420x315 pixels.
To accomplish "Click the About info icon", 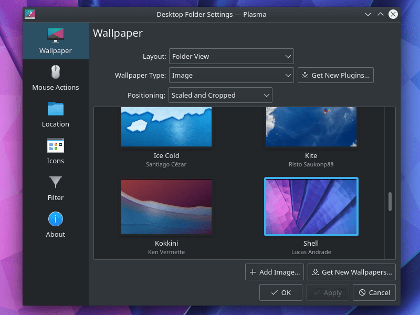I will (x=55, y=219).
